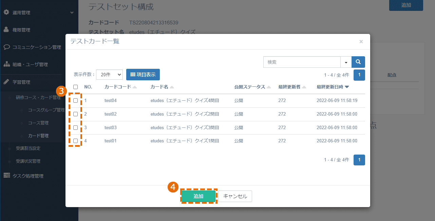
Task: Click the 項目表示 button
Action: [143, 75]
